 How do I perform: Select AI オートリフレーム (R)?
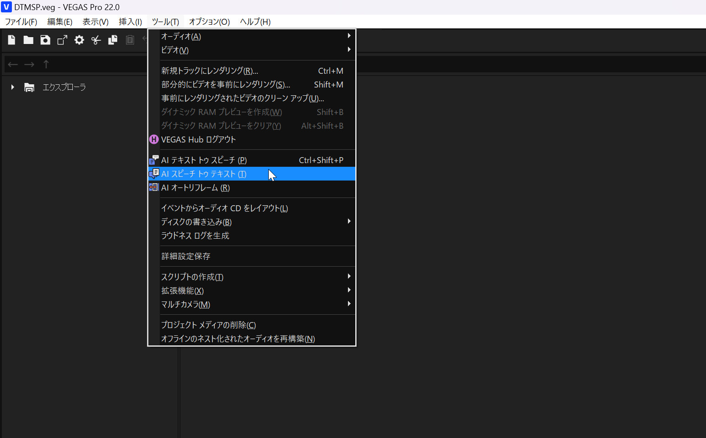(252, 187)
